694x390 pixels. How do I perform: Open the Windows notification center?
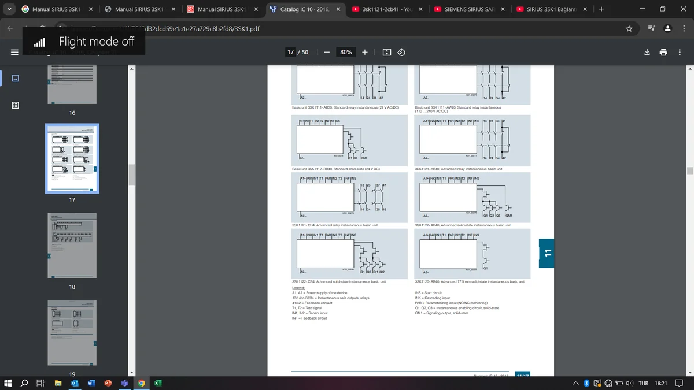click(680, 383)
